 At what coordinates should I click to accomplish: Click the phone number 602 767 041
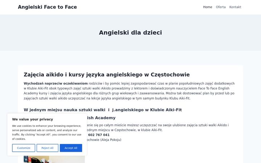pyautogui.click(x=99, y=135)
